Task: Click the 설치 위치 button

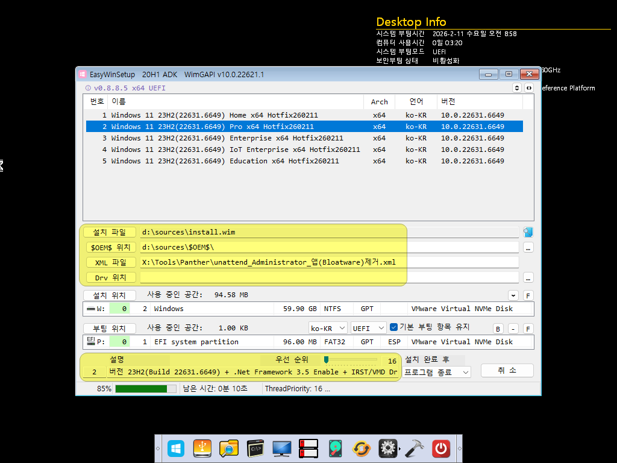Action: tap(110, 295)
